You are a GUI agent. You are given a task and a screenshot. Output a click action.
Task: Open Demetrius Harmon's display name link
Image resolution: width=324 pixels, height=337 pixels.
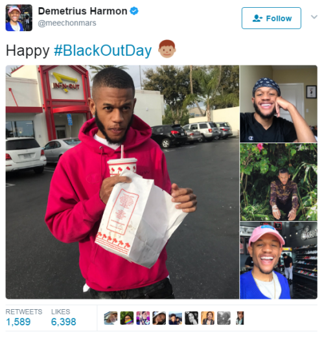pos(82,11)
